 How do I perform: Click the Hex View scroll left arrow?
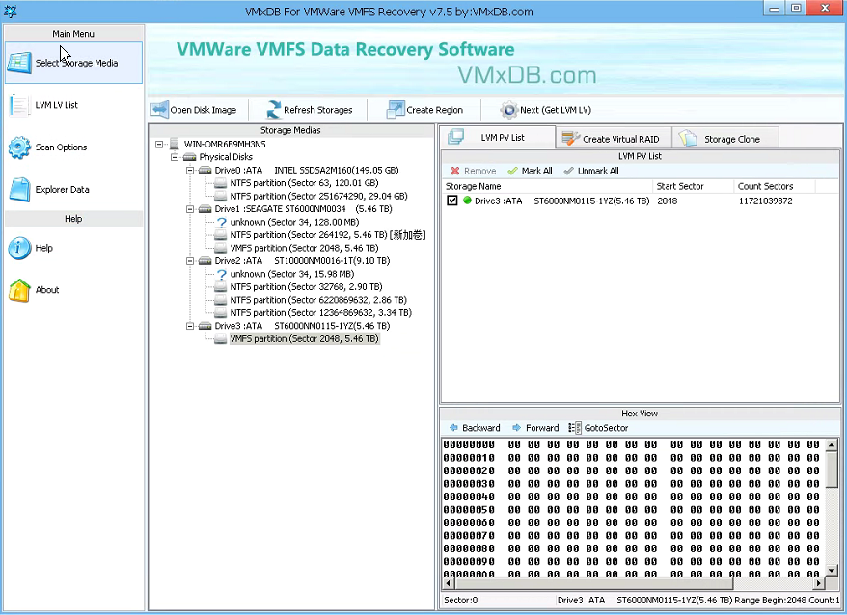coord(448,583)
